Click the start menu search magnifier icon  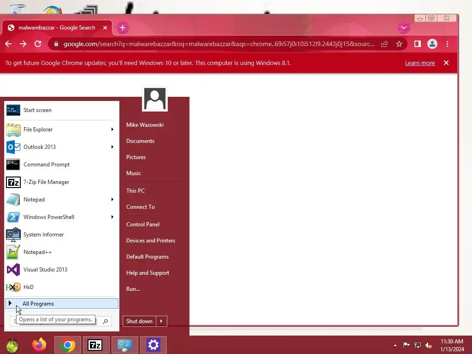(106, 321)
